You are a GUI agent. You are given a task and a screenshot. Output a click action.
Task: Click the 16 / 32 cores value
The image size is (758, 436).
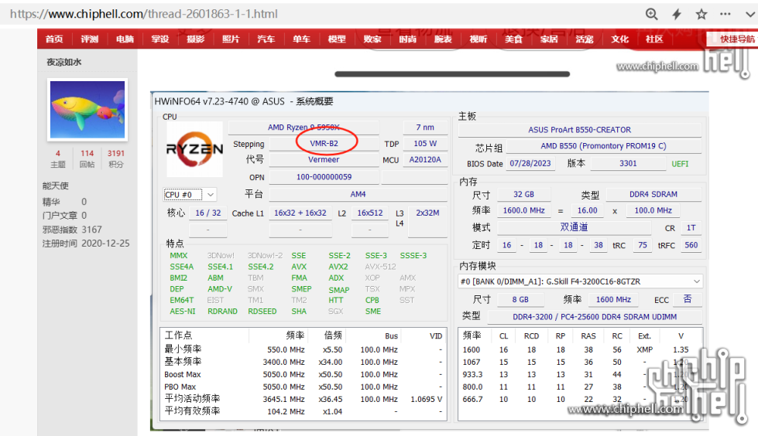(x=208, y=213)
